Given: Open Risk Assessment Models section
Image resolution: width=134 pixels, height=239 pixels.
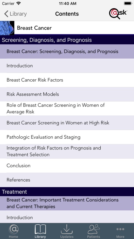Looking at the screenshot, I should click(x=67, y=94).
